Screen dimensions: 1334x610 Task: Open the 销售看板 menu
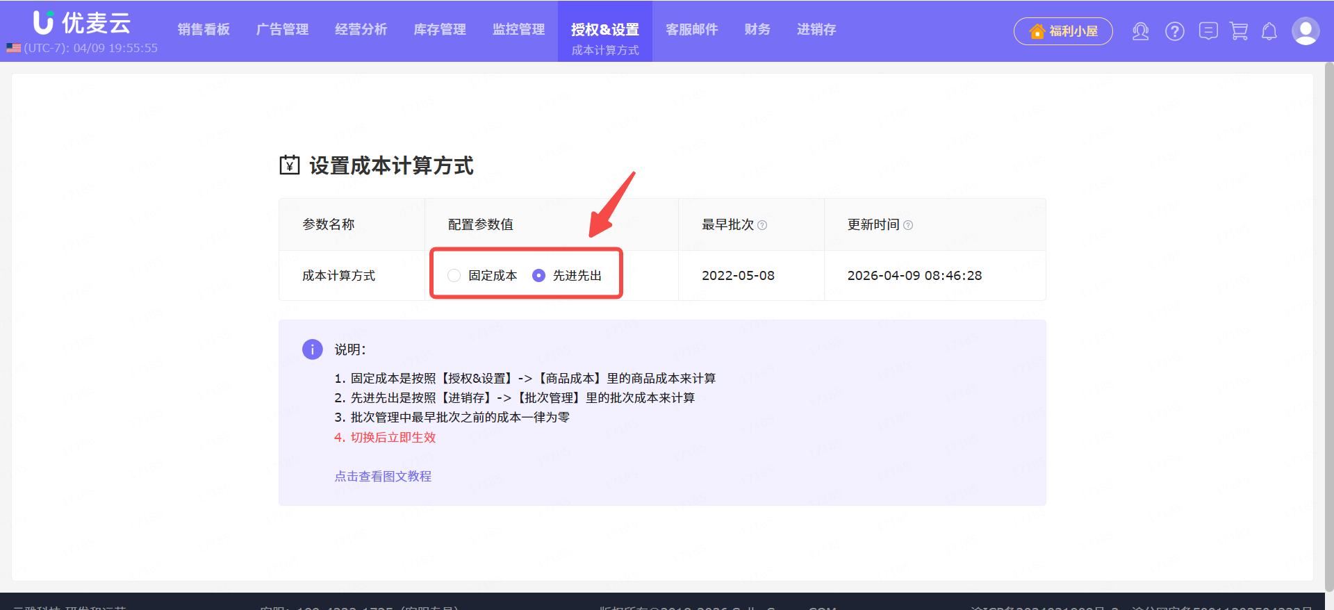click(x=204, y=29)
